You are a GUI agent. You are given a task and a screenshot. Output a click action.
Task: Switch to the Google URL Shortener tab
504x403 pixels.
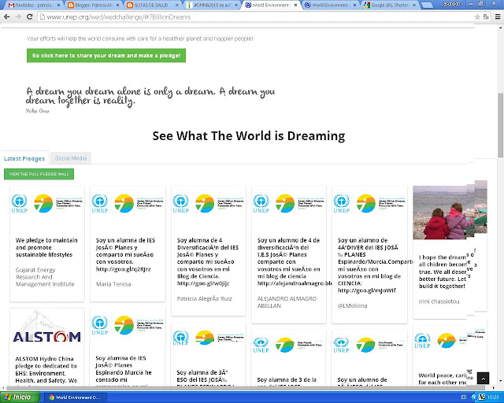389,6
